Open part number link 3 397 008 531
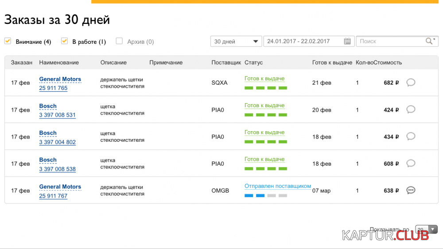Image resolution: width=443 pixels, height=249 pixels. [x=57, y=115]
